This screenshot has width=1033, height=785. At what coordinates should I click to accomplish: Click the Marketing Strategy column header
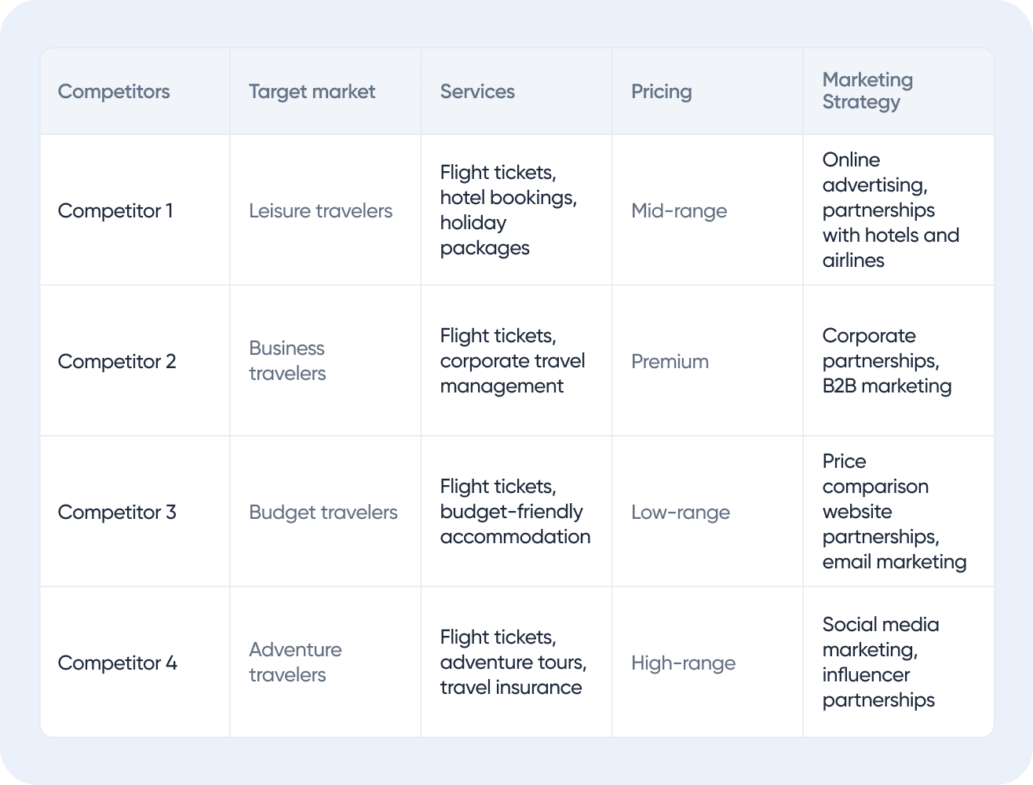[867, 91]
